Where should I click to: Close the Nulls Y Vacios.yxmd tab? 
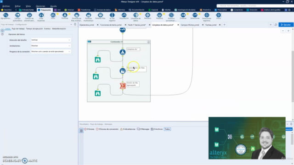pyautogui.click(x=149, y=25)
